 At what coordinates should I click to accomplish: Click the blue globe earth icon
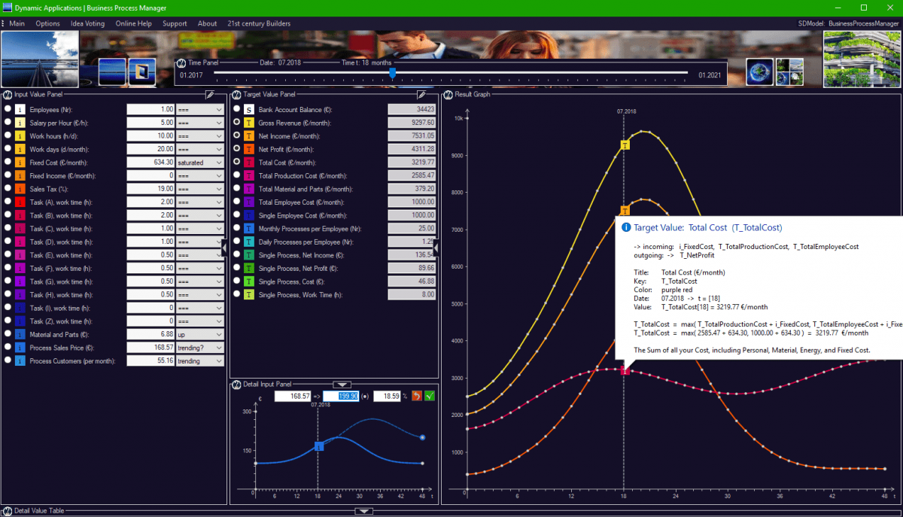click(x=760, y=71)
